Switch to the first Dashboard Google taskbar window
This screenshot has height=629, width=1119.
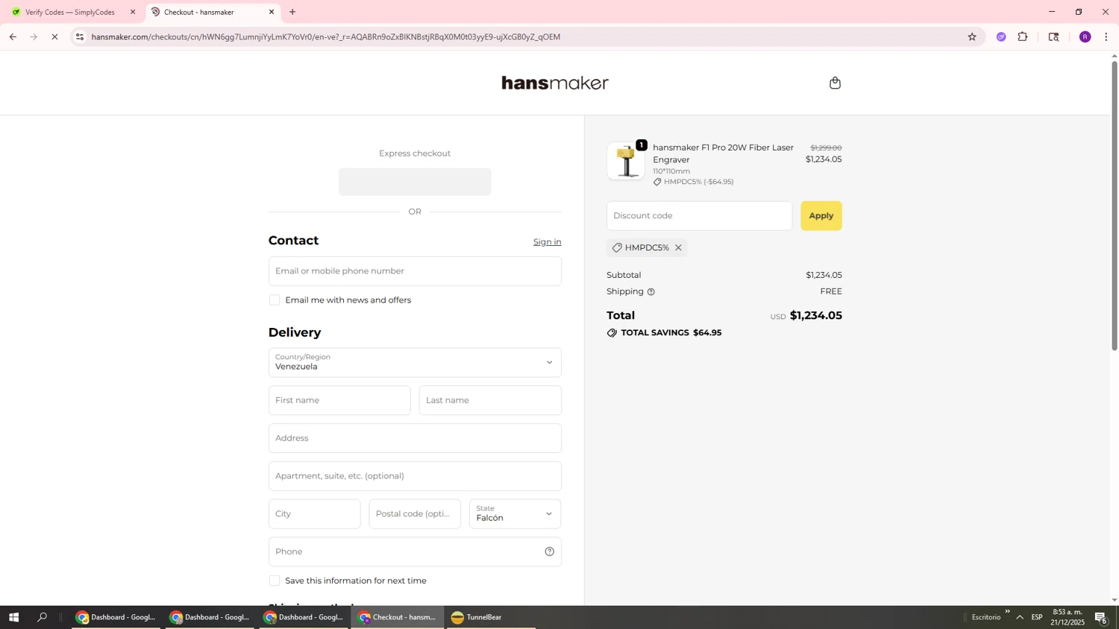click(x=116, y=617)
